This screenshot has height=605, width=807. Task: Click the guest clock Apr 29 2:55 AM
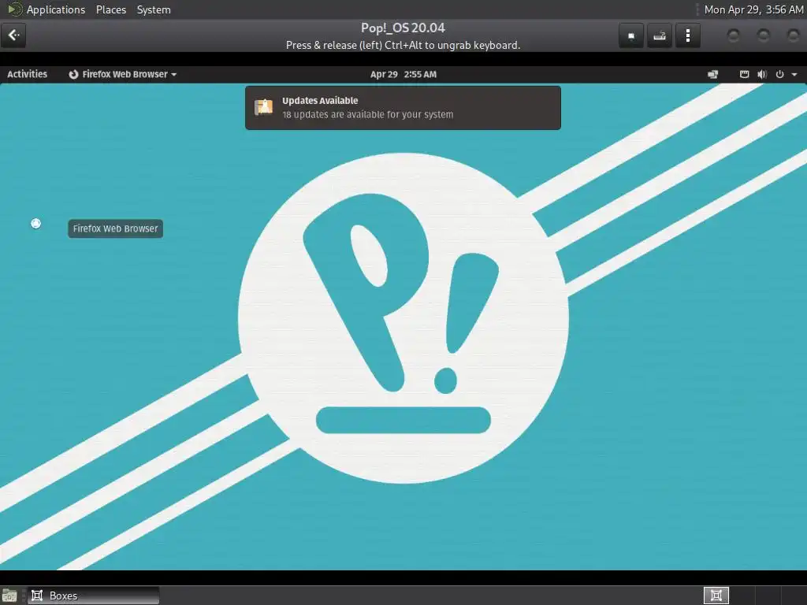pos(403,74)
